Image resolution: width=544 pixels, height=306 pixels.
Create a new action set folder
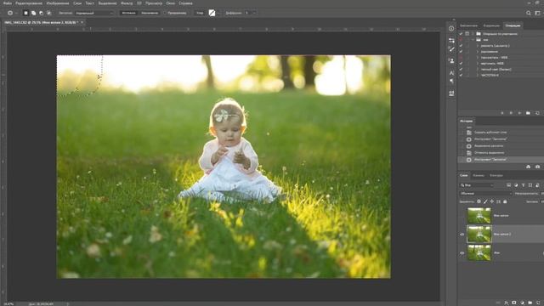tap(528, 113)
